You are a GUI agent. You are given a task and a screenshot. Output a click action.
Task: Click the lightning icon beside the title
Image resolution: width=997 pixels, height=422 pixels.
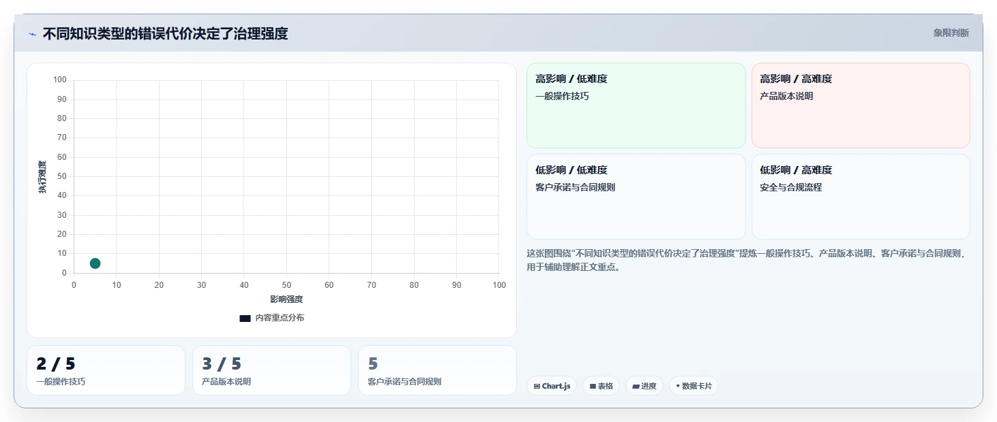[33, 34]
